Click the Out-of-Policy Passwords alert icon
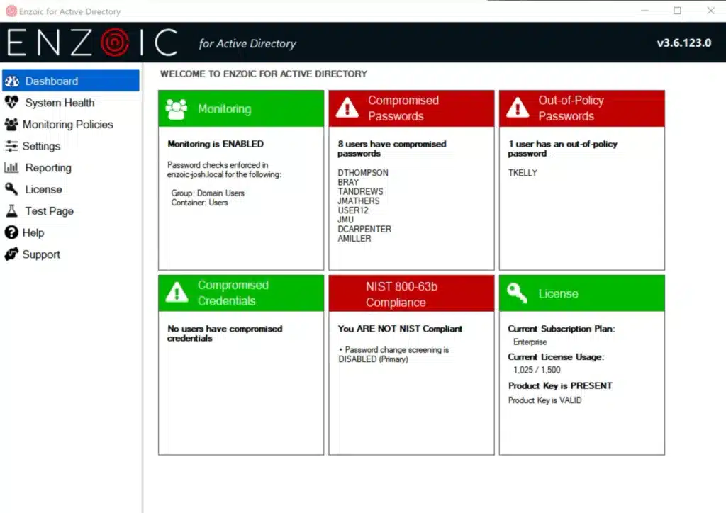 click(518, 108)
